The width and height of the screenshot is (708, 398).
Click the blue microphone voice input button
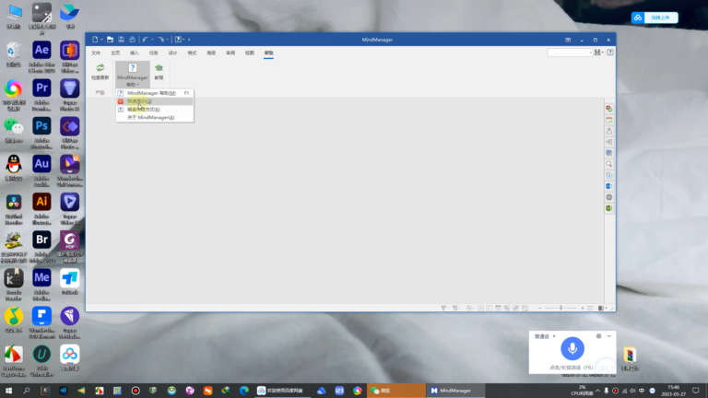click(572, 348)
